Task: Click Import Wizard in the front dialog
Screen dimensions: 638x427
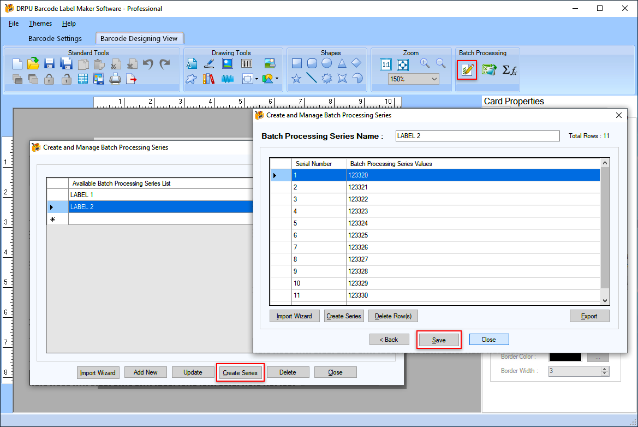Action: [x=294, y=316]
